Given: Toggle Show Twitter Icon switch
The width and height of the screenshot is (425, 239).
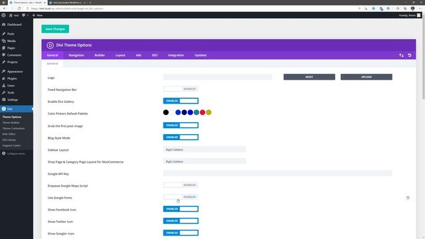Looking at the screenshot, I should click(181, 221).
